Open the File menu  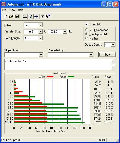4,10
